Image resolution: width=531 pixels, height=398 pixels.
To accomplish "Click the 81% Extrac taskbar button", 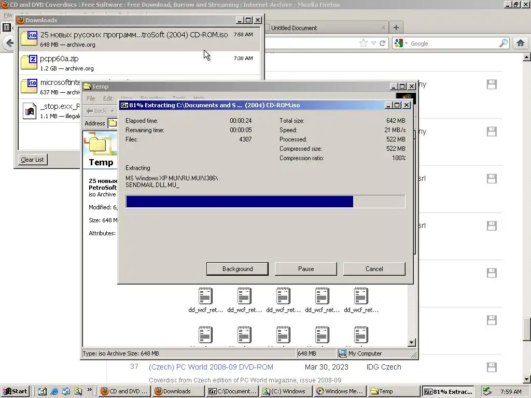I will pyautogui.click(x=449, y=391).
